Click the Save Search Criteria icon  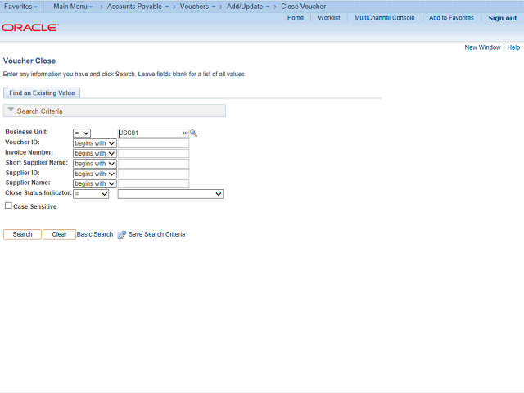pos(122,235)
